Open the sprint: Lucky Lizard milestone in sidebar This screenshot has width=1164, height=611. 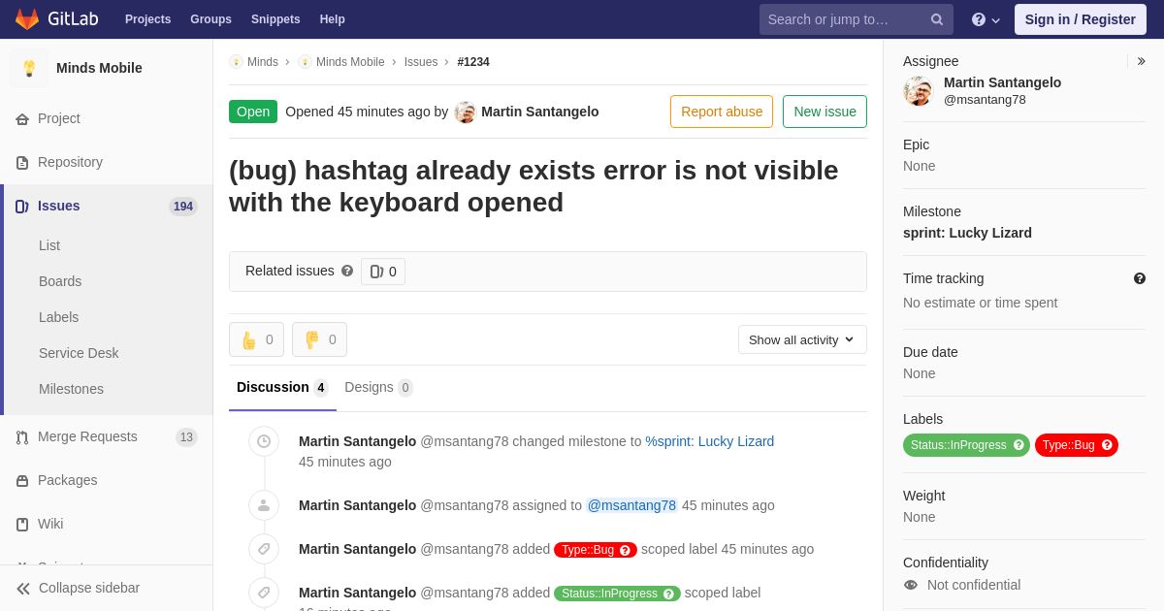967,233
